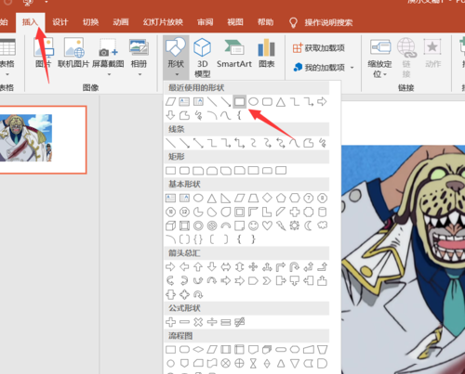The height and width of the screenshot is (374, 465).
Task: Pick the heart shape in 基本形状
Action: pos(267,226)
